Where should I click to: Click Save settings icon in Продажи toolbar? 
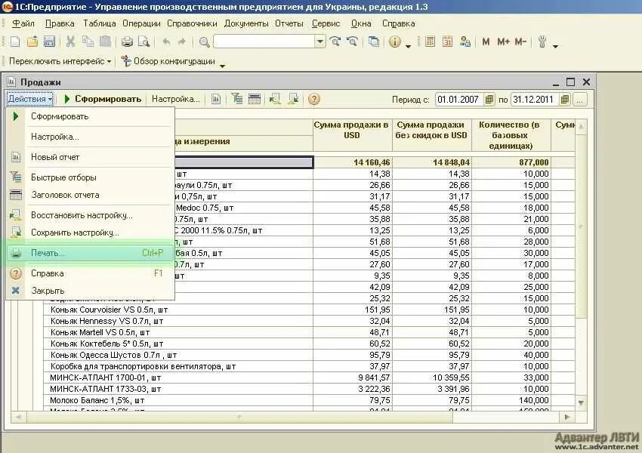[293, 99]
